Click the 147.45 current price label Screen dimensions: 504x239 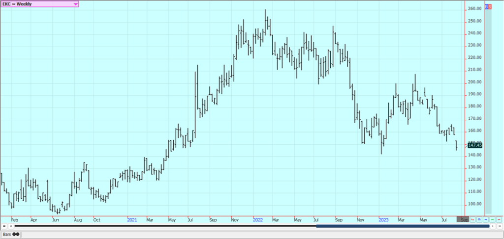tap(475, 145)
